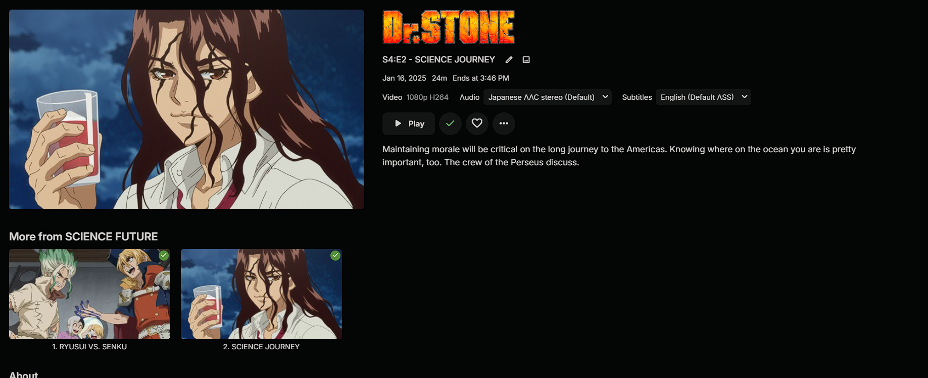Expand the Japanese AAC stereo audio dropdown

point(548,97)
